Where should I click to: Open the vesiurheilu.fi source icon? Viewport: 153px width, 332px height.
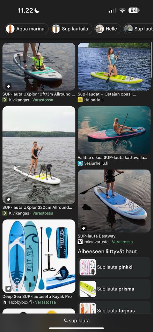tap(80, 163)
